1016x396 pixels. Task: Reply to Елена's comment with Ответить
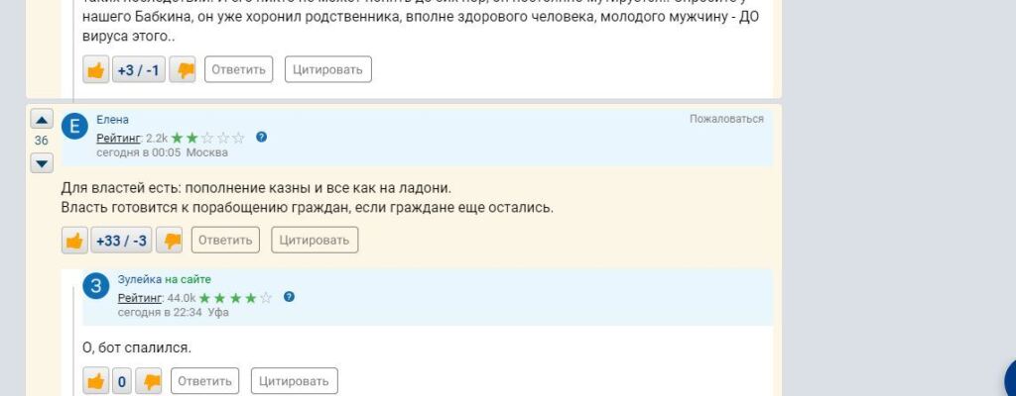click(x=224, y=240)
